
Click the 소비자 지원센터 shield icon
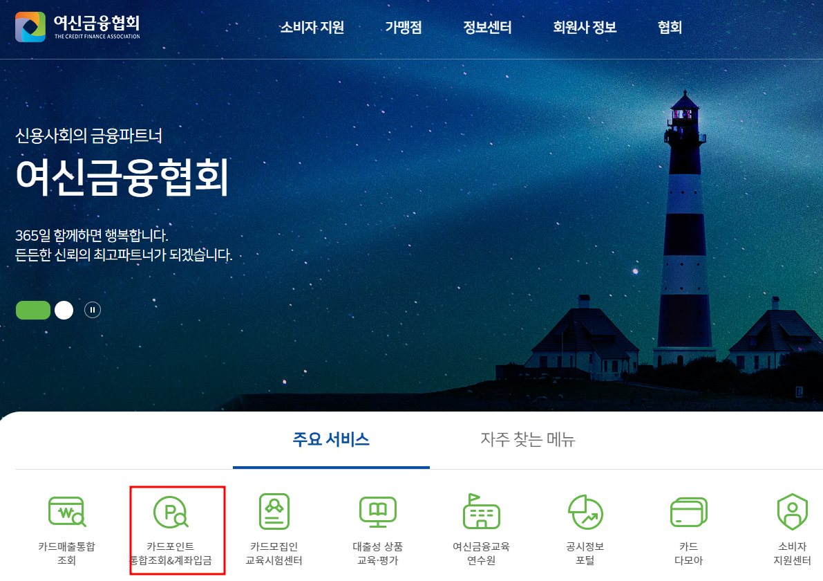(791, 513)
